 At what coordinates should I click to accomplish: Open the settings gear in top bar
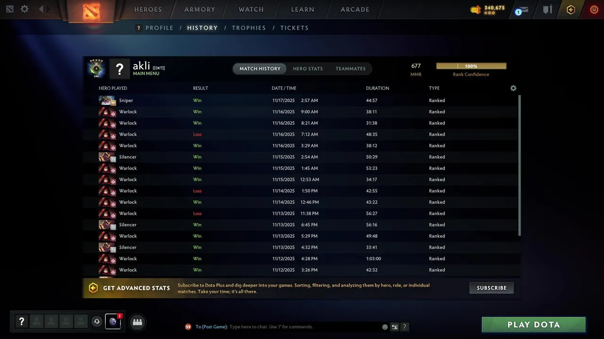point(25,9)
